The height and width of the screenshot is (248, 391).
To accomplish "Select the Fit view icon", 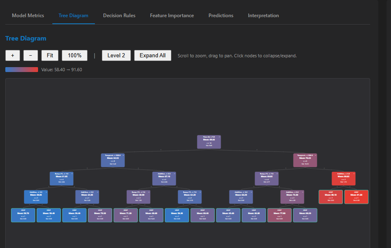I will click(49, 55).
